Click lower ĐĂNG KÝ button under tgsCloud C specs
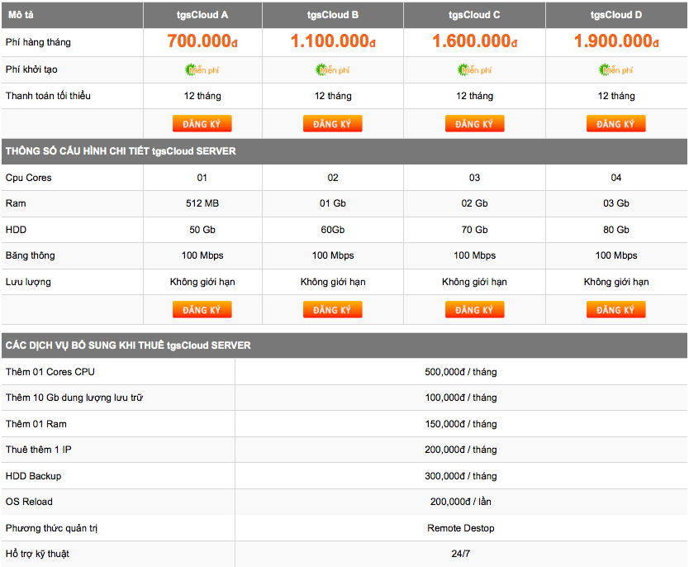The width and height of the screenshot is (689, 567). point(474,310)
